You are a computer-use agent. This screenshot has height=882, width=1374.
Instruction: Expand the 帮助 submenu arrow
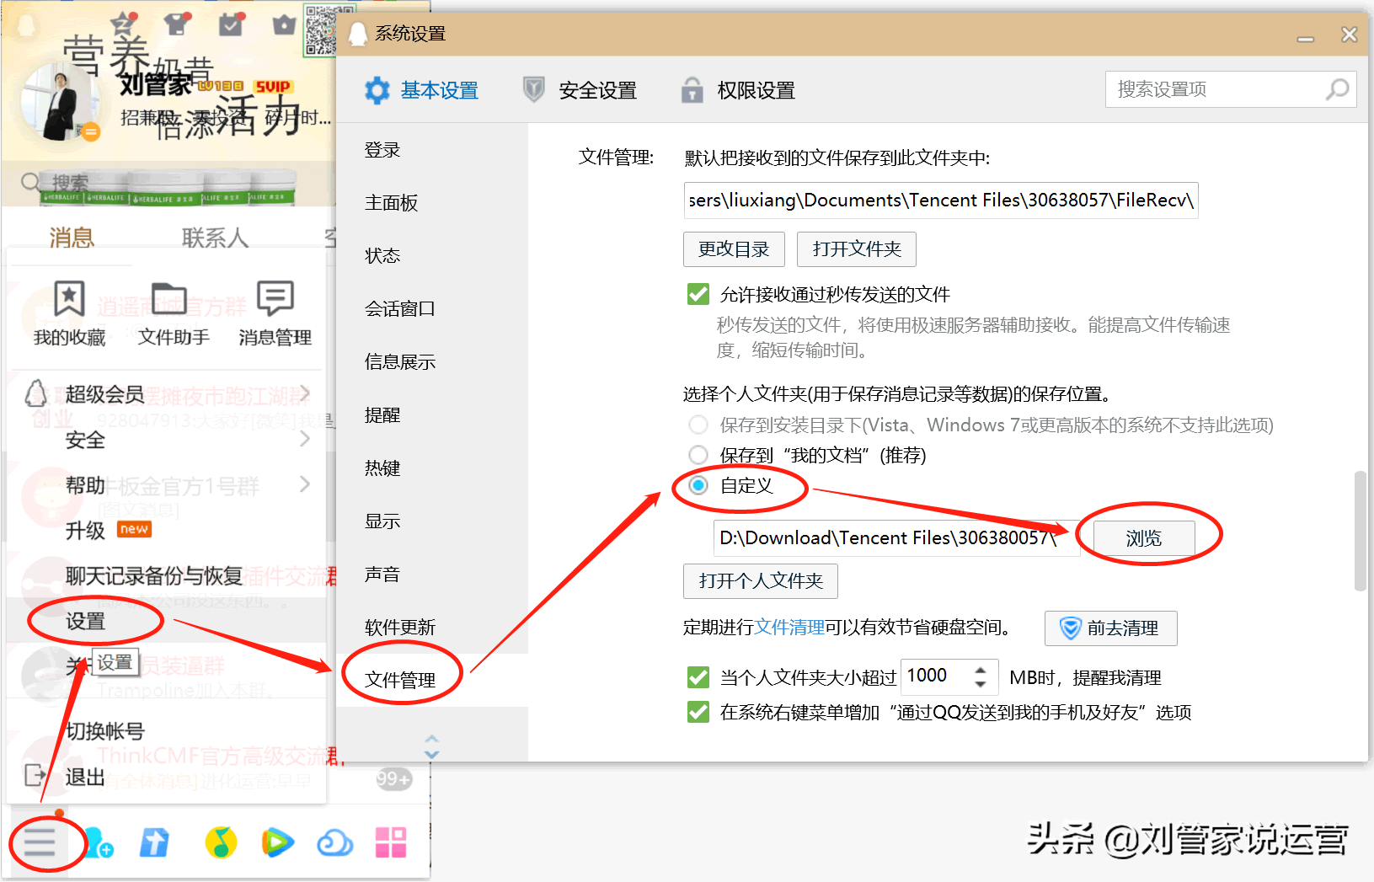pyautogui.click(x=306, y=485)
